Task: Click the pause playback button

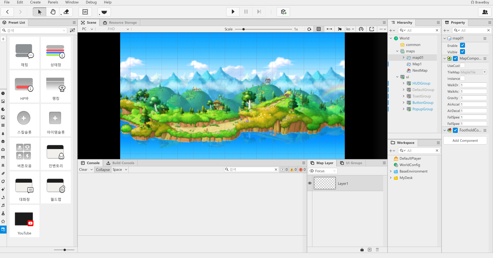Action: (246, 12)
